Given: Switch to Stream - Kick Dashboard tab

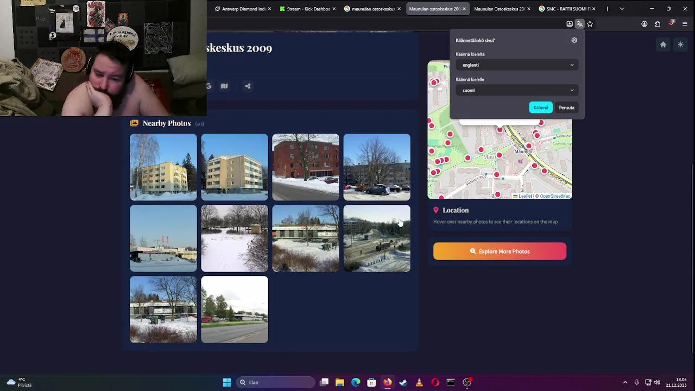Looking at the screenshot, I should coord(308,9).
